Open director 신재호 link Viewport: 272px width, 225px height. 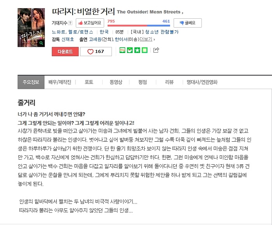[x=68, y=39]
